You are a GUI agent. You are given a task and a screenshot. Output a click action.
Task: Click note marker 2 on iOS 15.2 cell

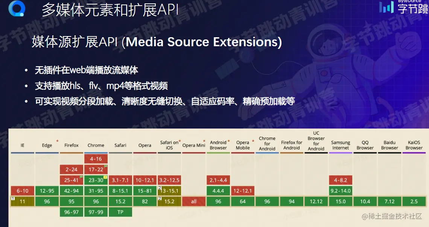[x=160, y=198]
